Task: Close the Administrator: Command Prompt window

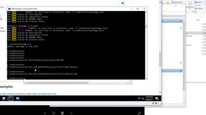Action: click(144, 9)
